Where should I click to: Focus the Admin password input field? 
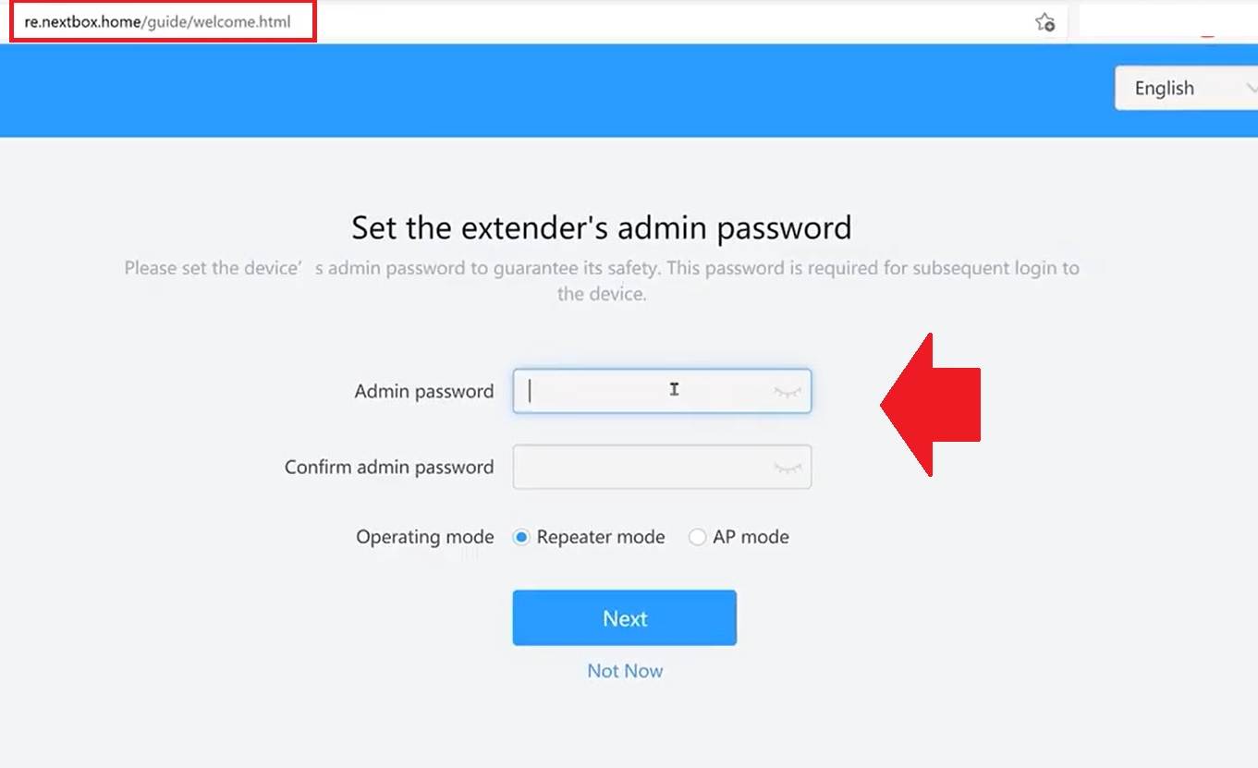click(662, 391)
